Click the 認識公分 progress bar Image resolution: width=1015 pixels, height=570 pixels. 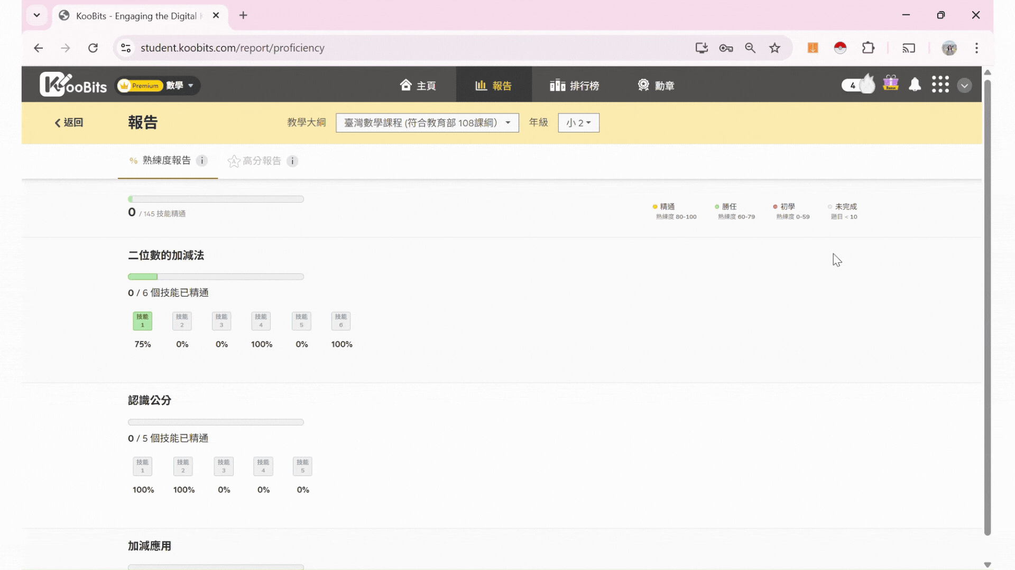216,422
